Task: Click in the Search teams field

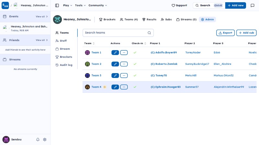Action: [x=118, y=33]
